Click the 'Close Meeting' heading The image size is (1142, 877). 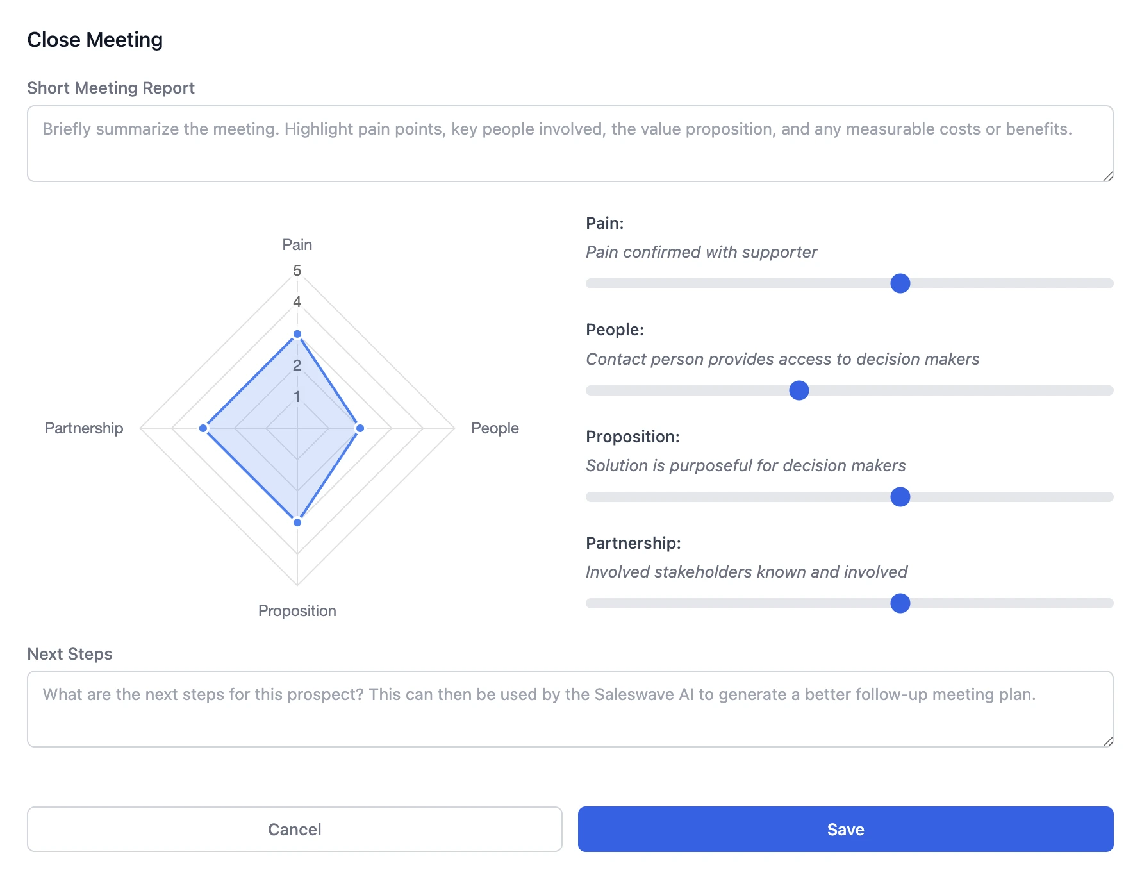[95, 39]
